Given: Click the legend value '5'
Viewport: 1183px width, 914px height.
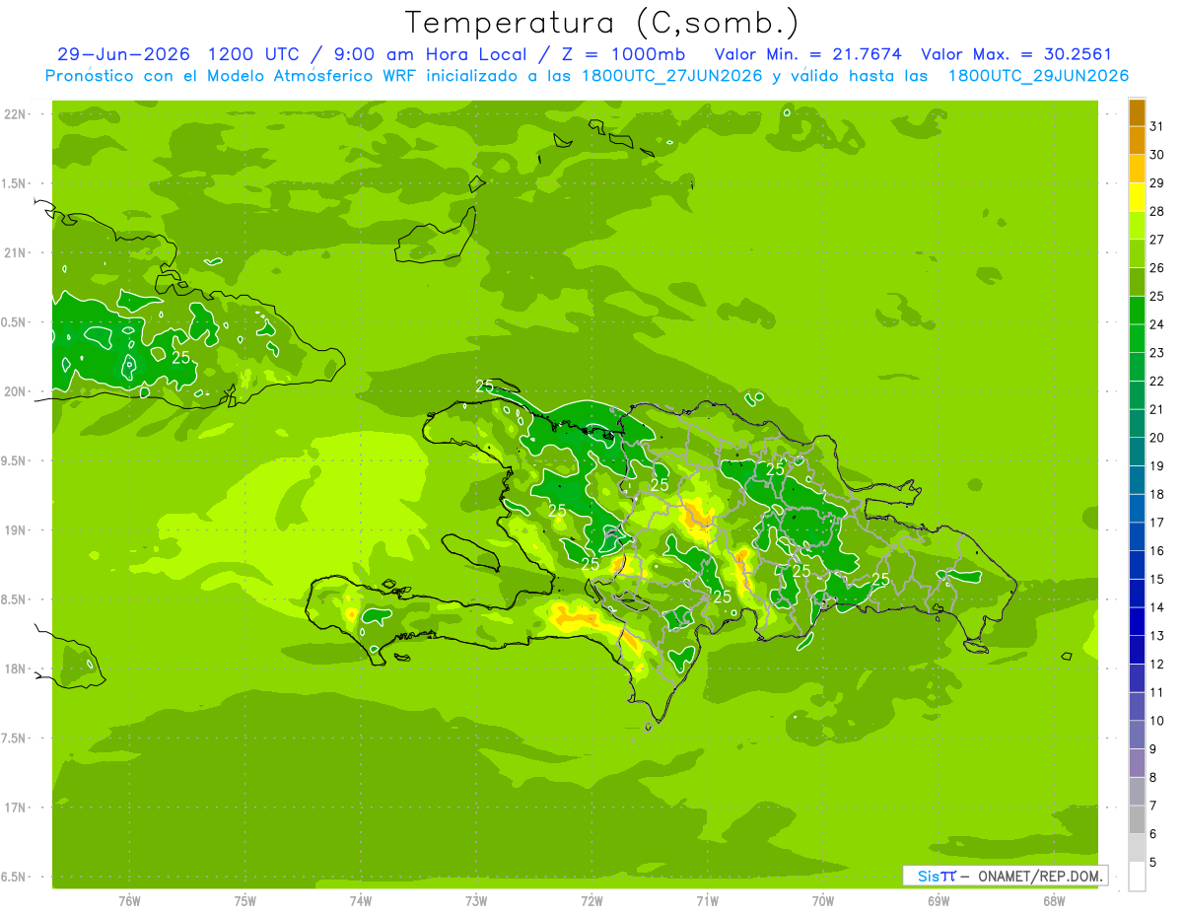Looking at the screenshot, I should [1153, 863].
